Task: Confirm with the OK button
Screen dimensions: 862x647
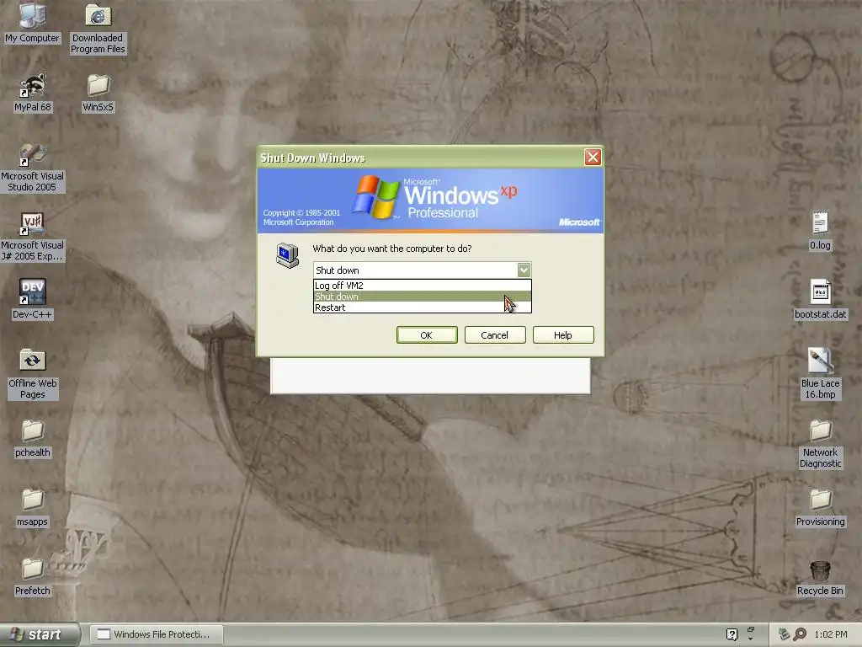Action: point(427,335)
